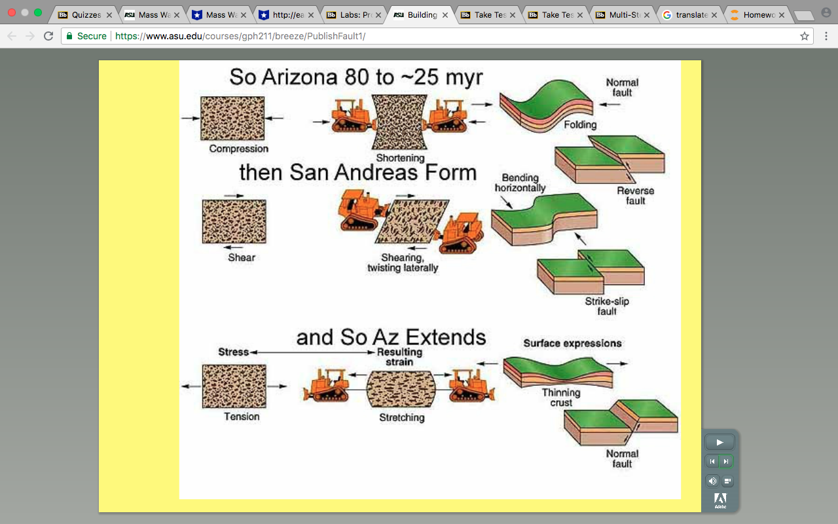Skip to the next slide
Image resolution: width=838 pixels, height=524 pixels.
click(x=727, y=462)
